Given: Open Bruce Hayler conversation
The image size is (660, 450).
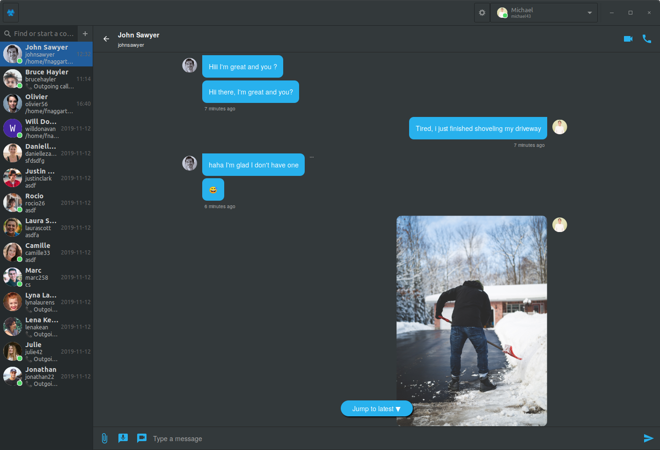Looking at the screenshot, I should pos(46,79).
